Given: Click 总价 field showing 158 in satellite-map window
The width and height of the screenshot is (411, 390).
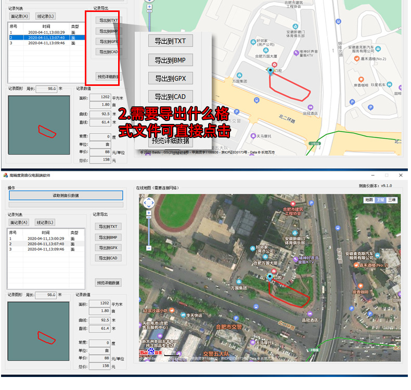Looking at the screenshot, I should click(99, 366).
